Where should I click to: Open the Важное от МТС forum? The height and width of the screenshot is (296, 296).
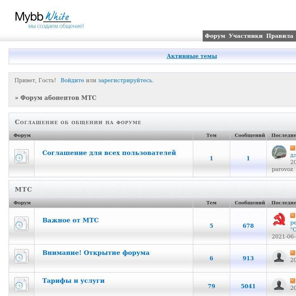[71, 220]
